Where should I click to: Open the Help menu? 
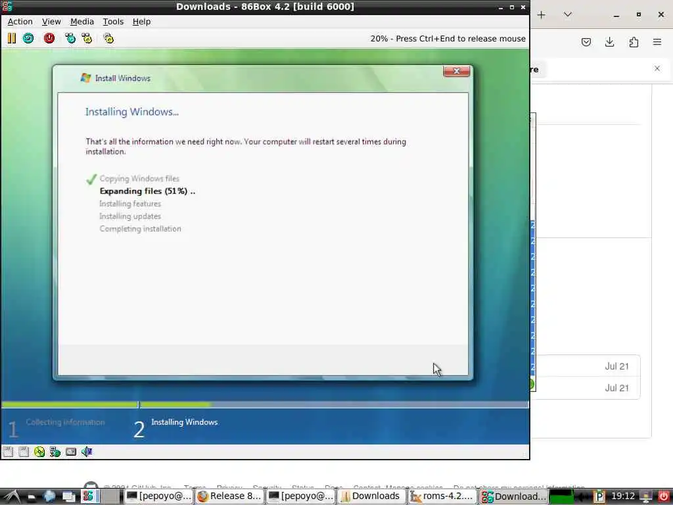141,22
